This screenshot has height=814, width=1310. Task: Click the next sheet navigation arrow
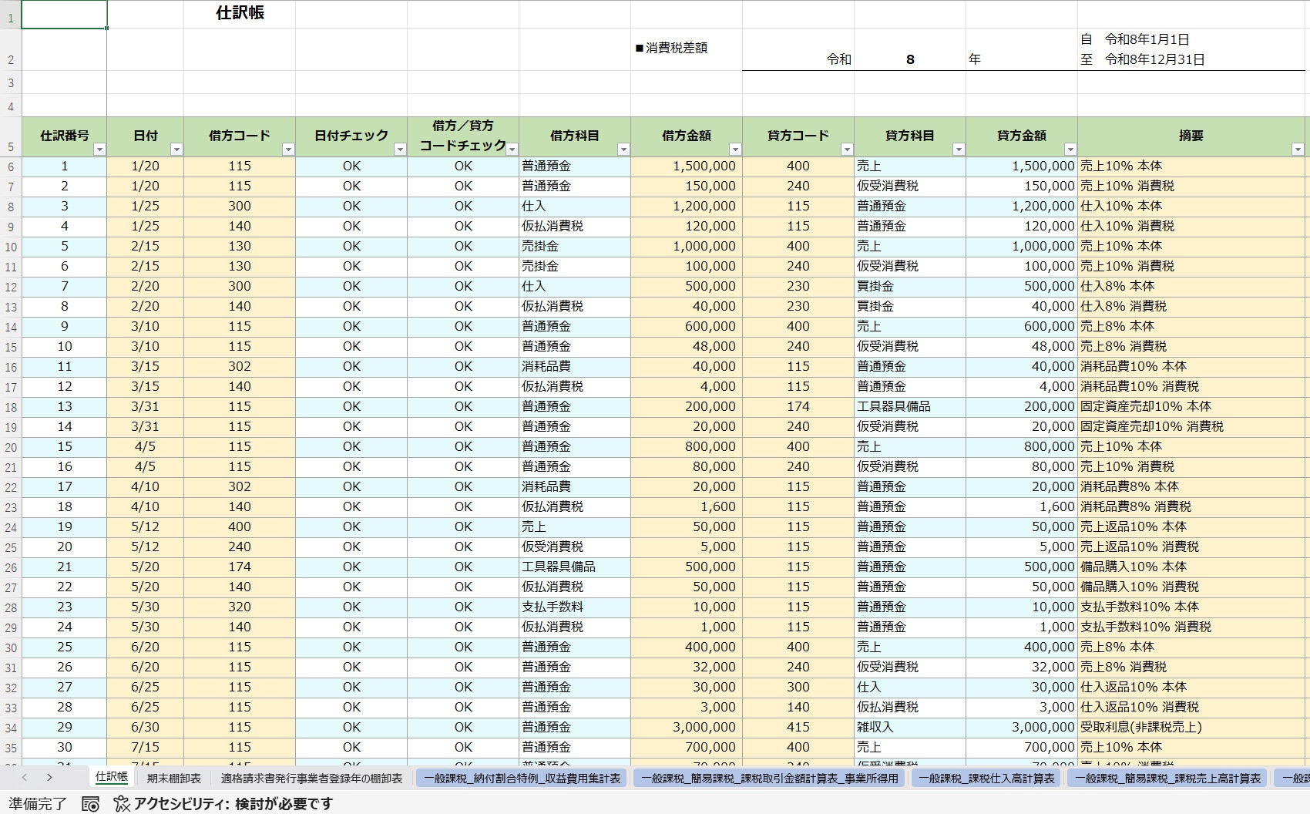click(x=49, y=778)
